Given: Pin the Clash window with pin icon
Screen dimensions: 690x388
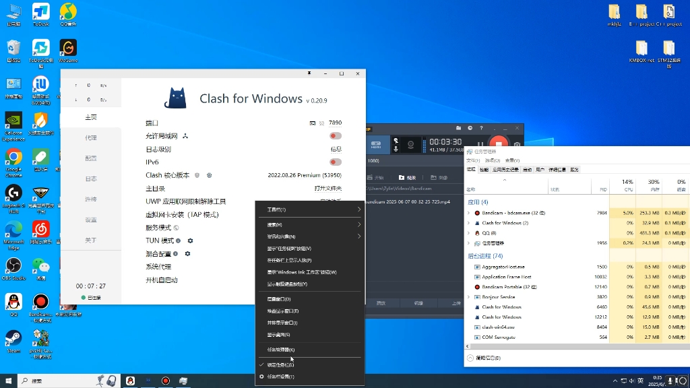Looking at the screenshot, I should 309,73.
